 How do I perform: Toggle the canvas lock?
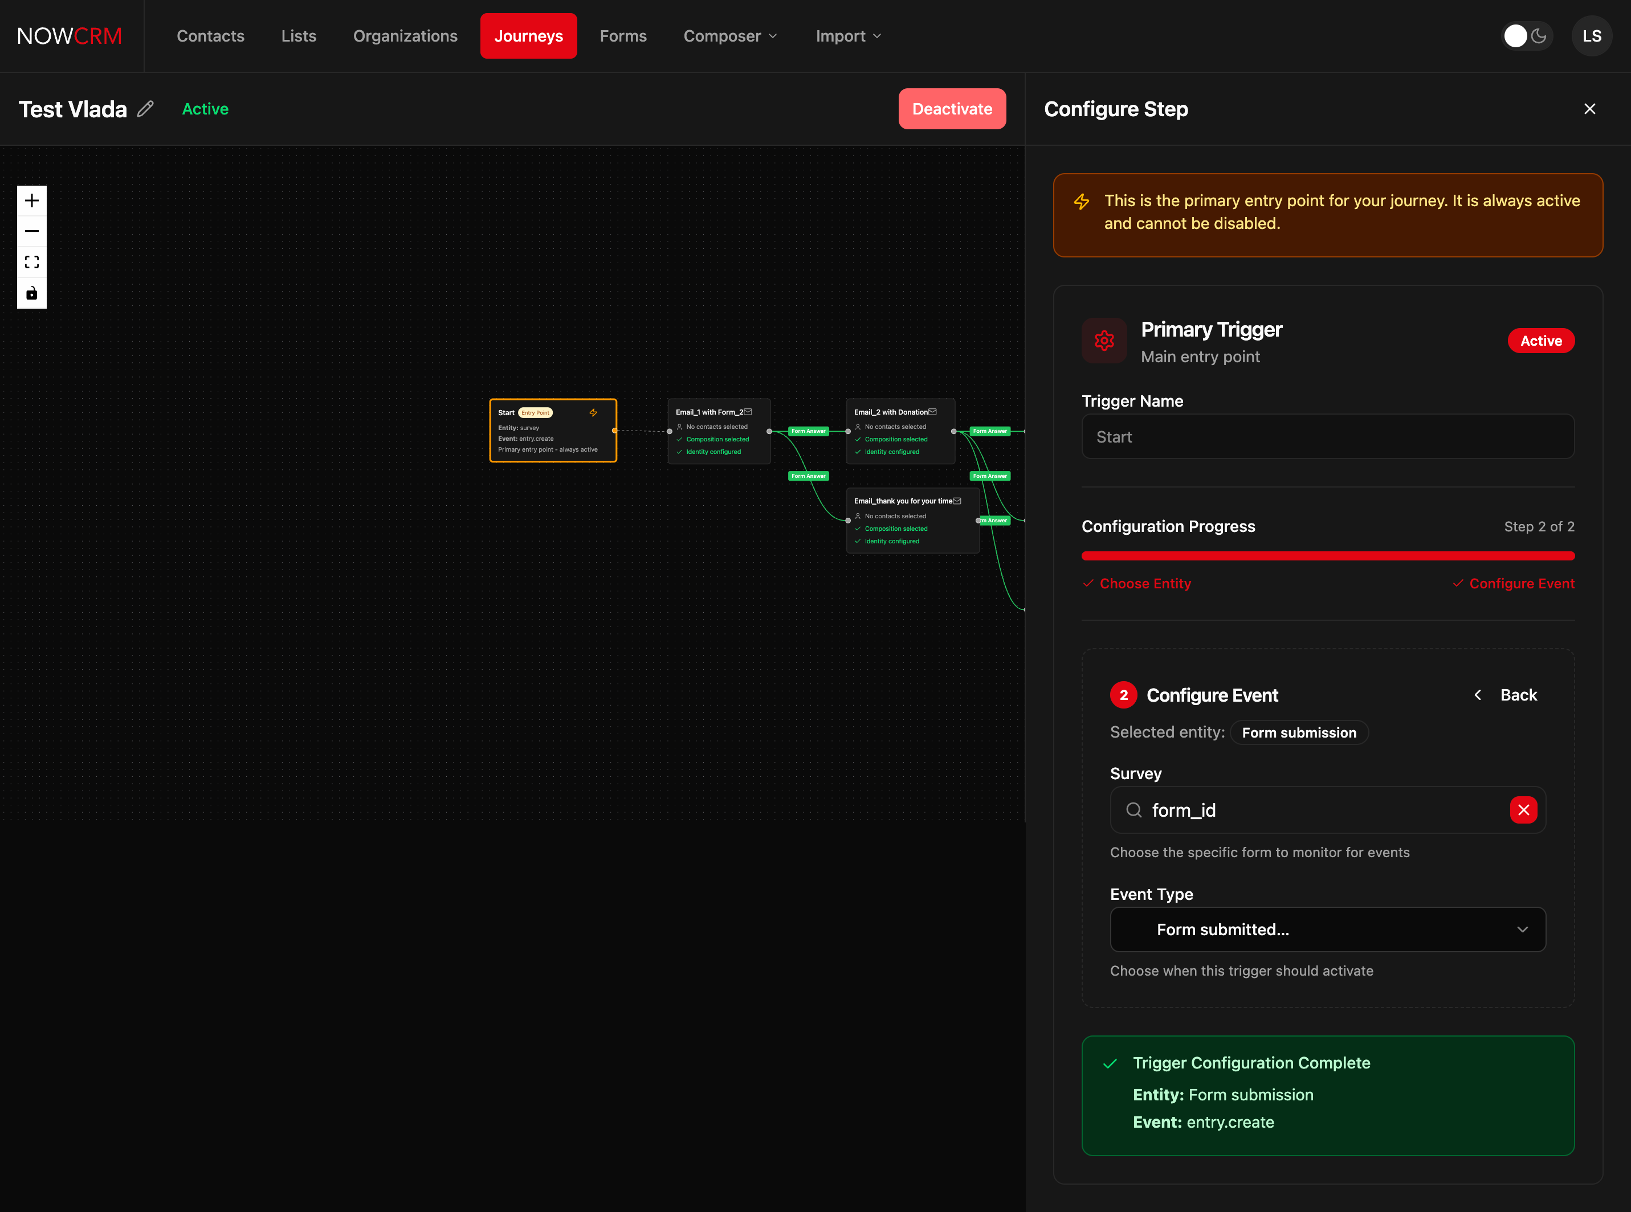(x=31, y=293)
